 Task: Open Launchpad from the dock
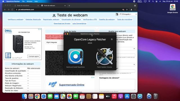[x=31, y=97]
